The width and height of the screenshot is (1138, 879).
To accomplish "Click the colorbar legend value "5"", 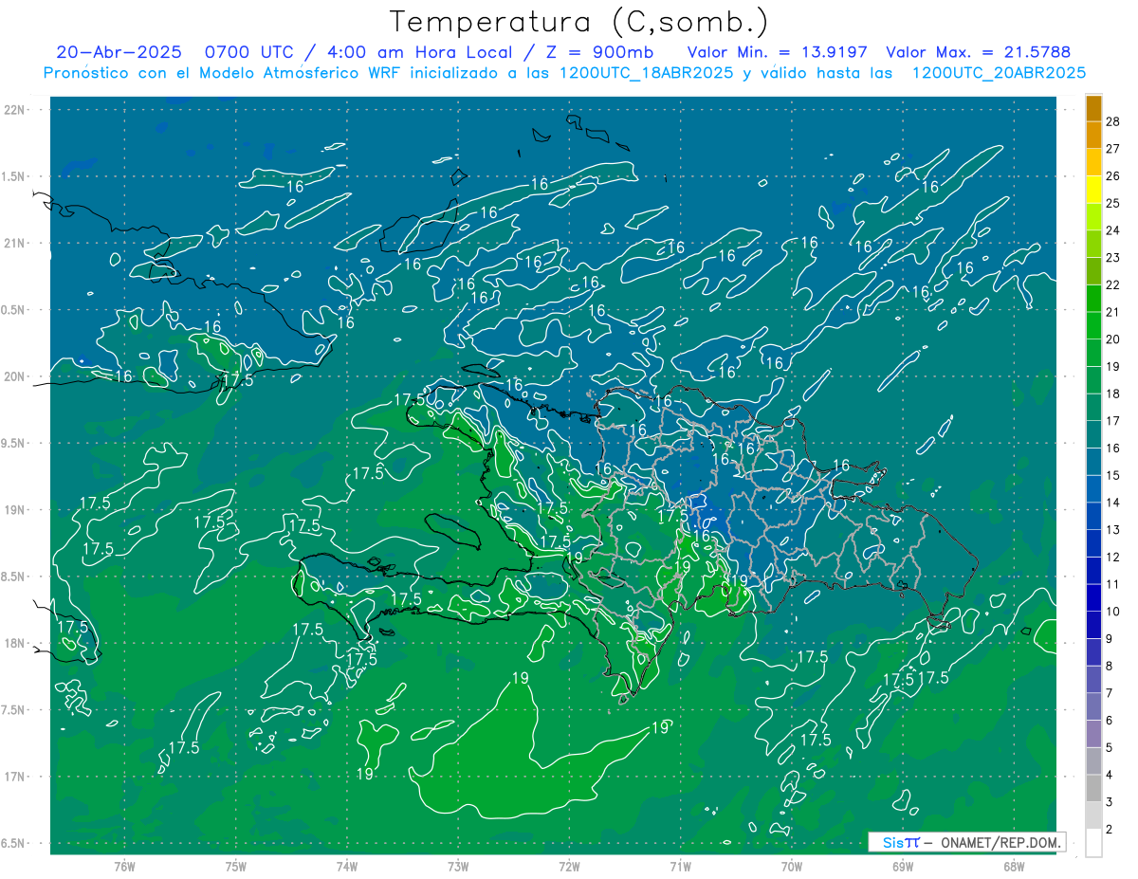I will click(1110, 748).
